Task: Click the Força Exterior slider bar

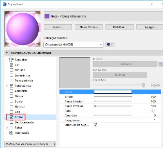Action: coord(113,106)
